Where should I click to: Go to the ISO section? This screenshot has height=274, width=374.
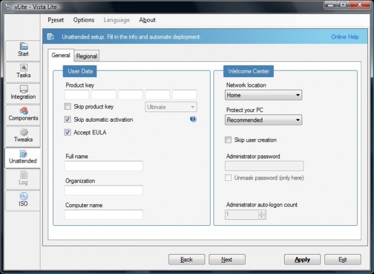23,201
